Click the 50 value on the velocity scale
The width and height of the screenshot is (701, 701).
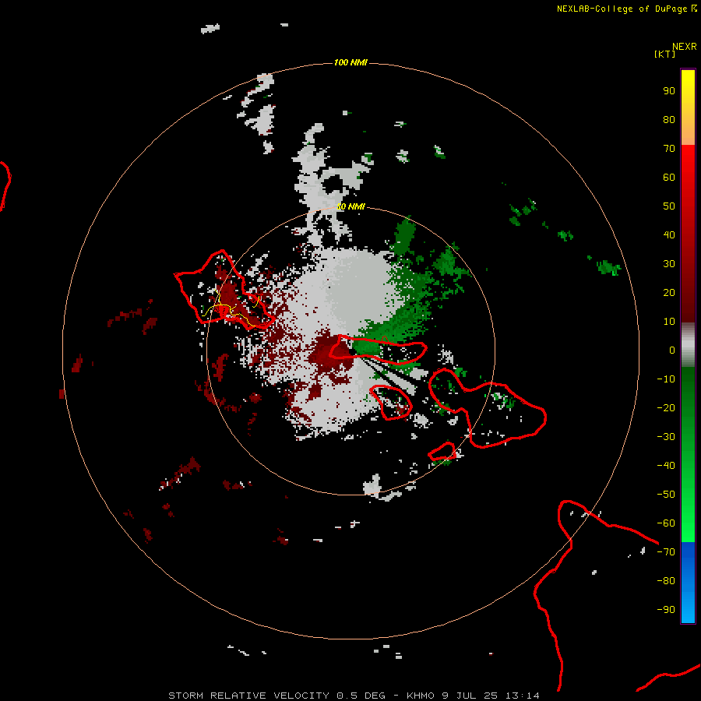[x=669, y=206]
